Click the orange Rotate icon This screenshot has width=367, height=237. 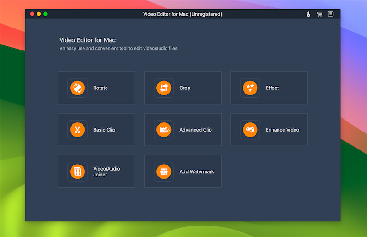78,88
